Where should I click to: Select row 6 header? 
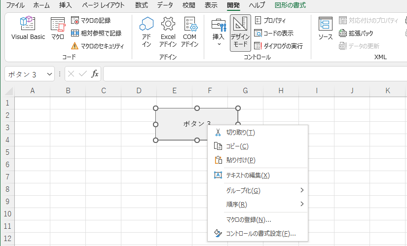click(x=7, y=165)
